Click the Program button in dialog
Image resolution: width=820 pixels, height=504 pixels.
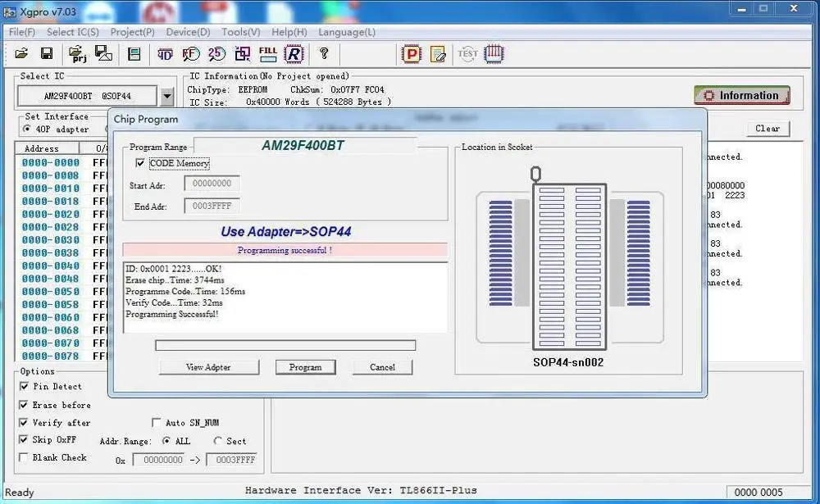tap(305, 367)
